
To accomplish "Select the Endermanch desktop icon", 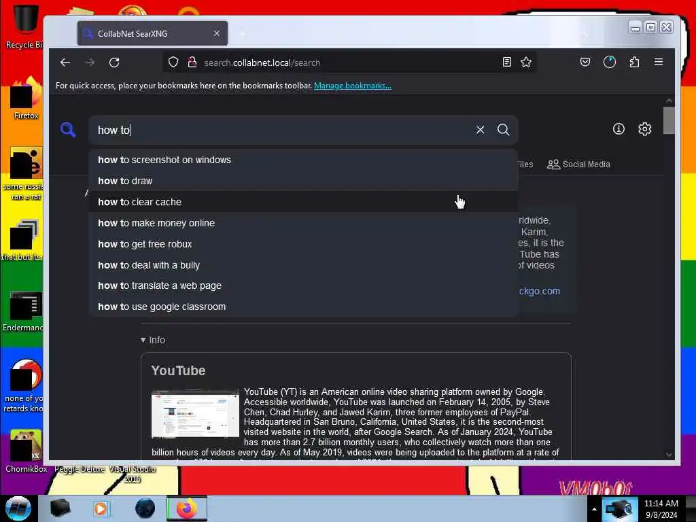I will [23, 311].
